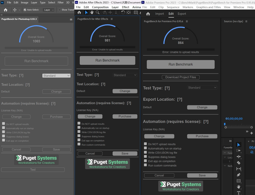Click Purchase in the Photoshop panel
Screen dimensions: 255x195
click(56, 117)
